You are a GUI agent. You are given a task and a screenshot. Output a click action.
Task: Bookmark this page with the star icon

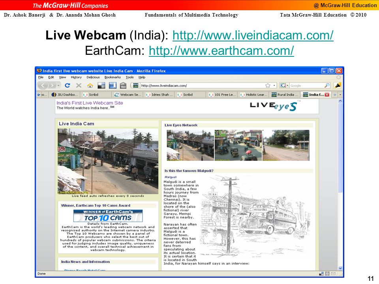tap(268, 86)
